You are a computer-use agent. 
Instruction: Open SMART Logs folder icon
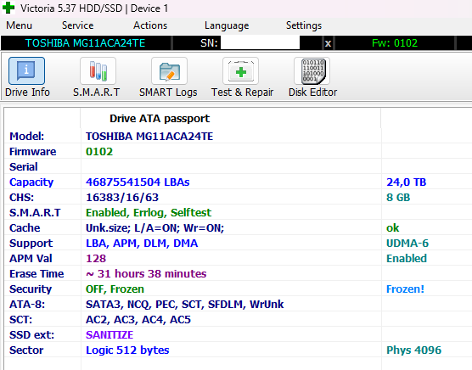point(169,71)
